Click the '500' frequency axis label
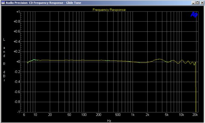The width and height of the screenshot is (205, 123). click(118, 115)
